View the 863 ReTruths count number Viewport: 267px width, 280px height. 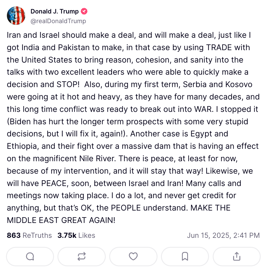(14, 235)
